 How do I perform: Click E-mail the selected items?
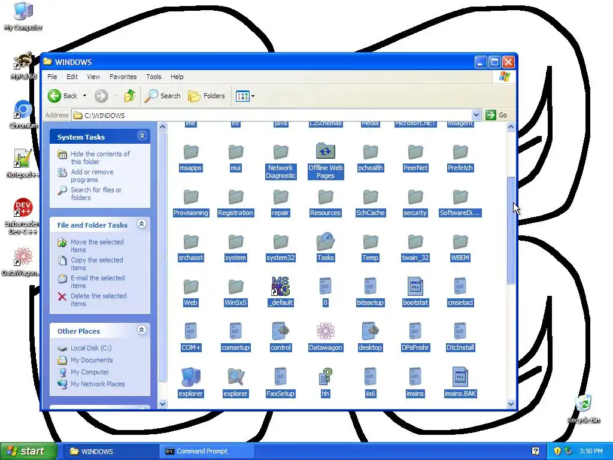click(98, 282)
